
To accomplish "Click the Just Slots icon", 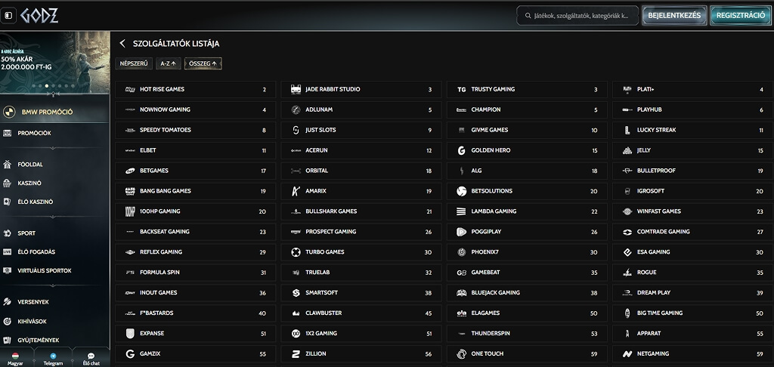I will (296, 130).
